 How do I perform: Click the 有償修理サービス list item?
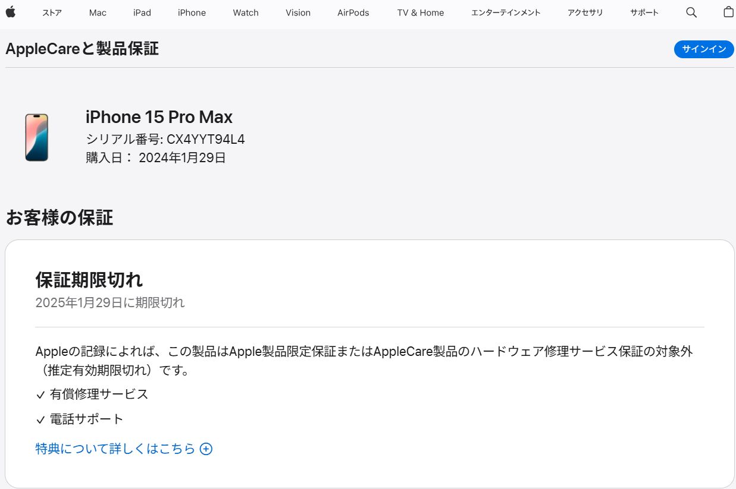point(92,394)
